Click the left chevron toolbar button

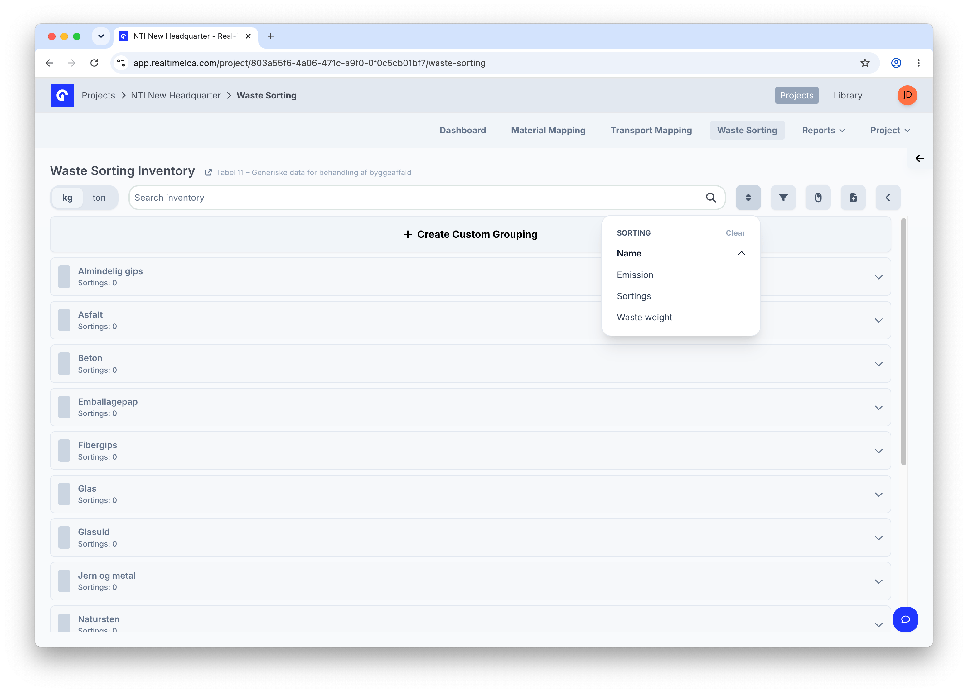point(888,198)
